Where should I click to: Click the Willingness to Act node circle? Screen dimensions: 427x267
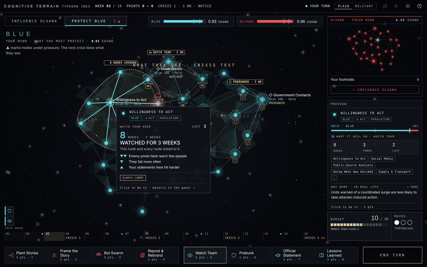point(110,102)
